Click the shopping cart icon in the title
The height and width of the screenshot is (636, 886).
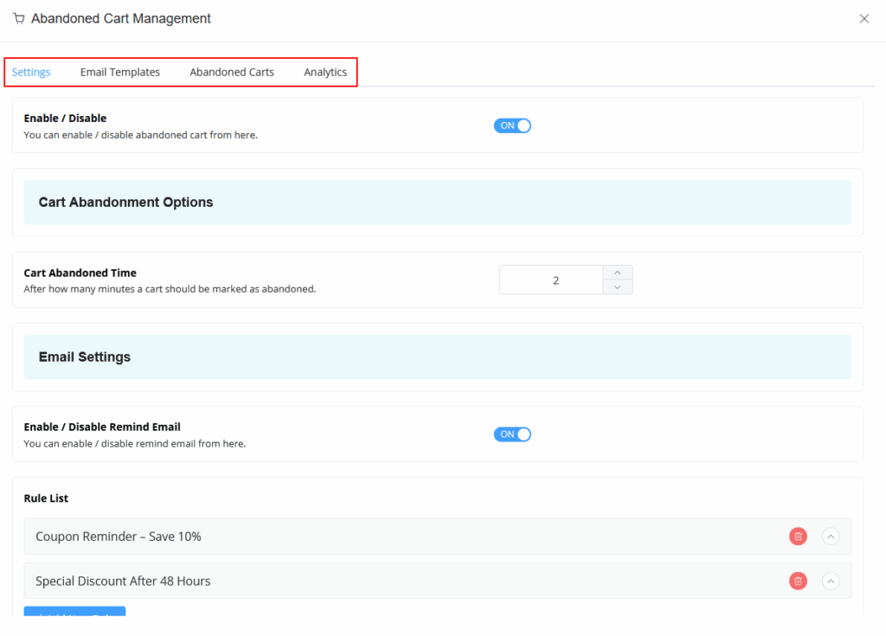19,18
